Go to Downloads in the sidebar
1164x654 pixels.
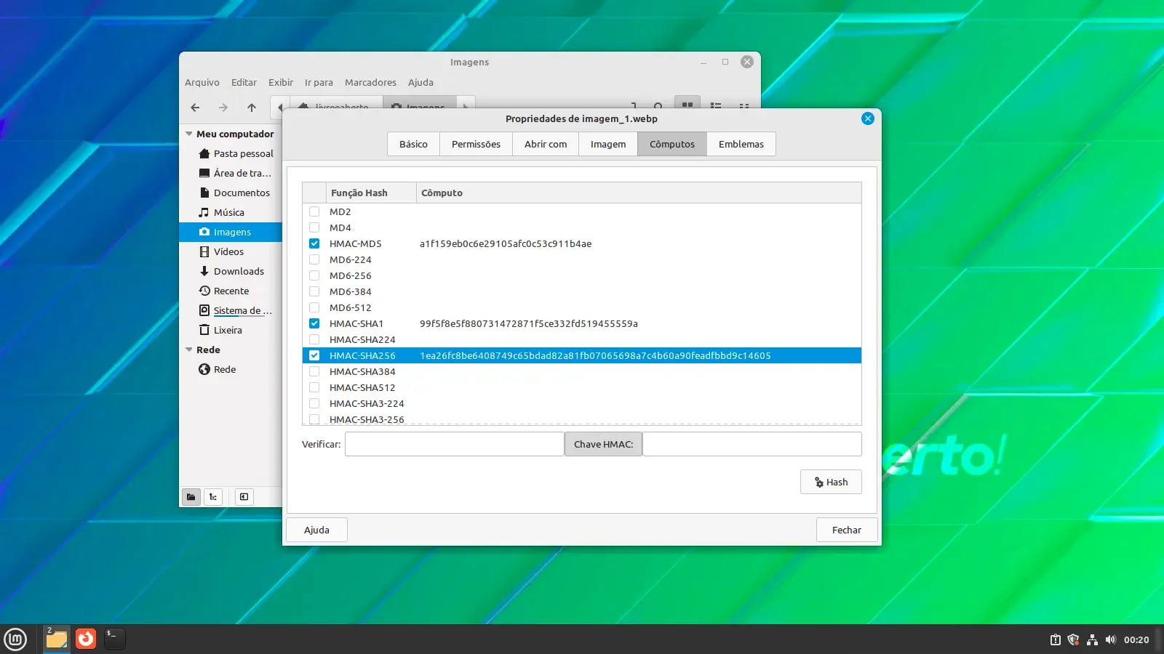[x=231, y=271]
